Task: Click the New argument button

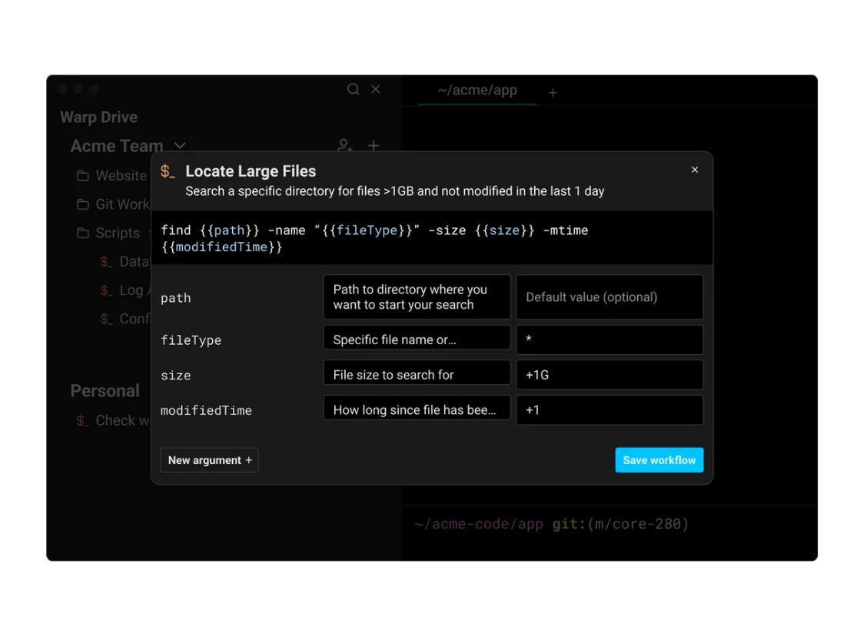Action: click(x=209, y=460)
